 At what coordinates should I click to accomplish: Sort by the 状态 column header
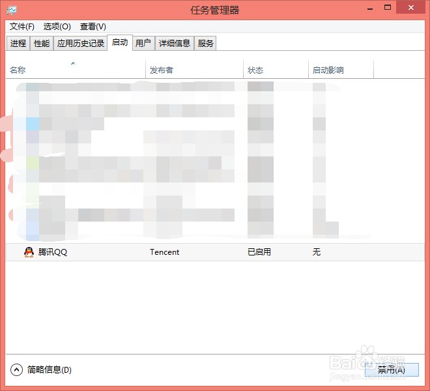pyautogui.click(x=276, y=69)
